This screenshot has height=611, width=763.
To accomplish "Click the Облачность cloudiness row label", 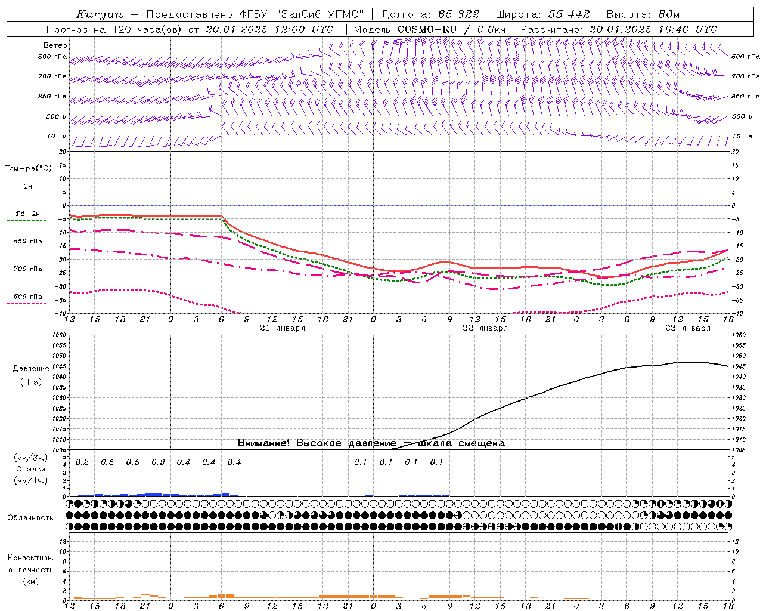I will point(30,517).
